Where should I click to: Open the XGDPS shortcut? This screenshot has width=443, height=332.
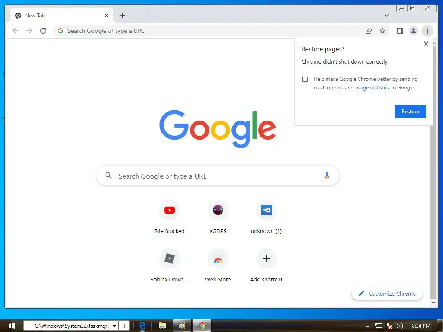pyautogui.click(x=218, y=217)
